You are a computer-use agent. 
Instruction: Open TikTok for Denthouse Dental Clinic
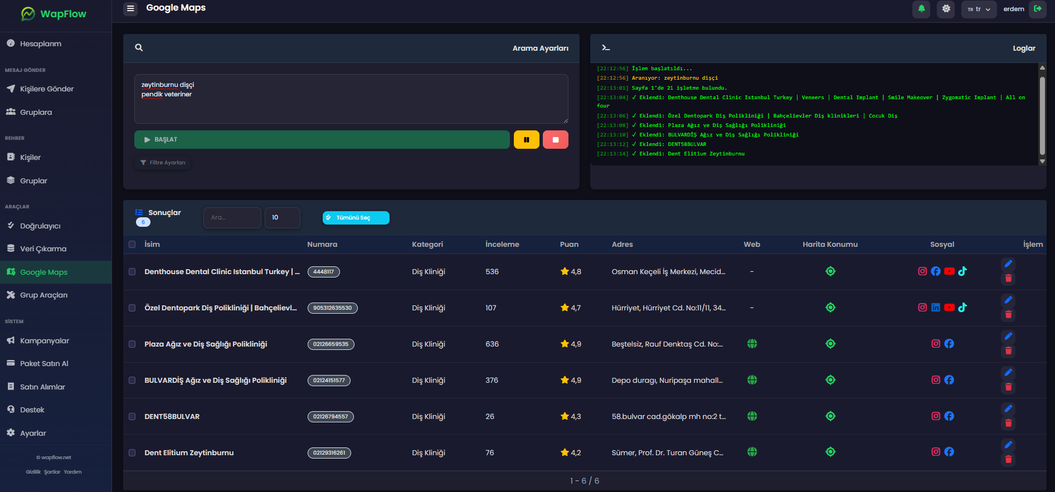tap(962, 271)
